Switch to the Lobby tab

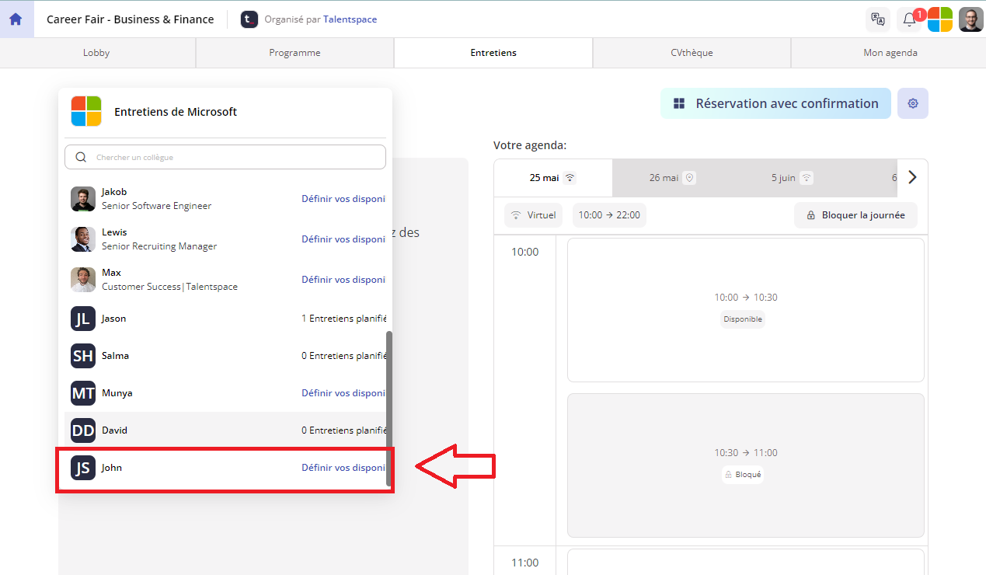96,53
